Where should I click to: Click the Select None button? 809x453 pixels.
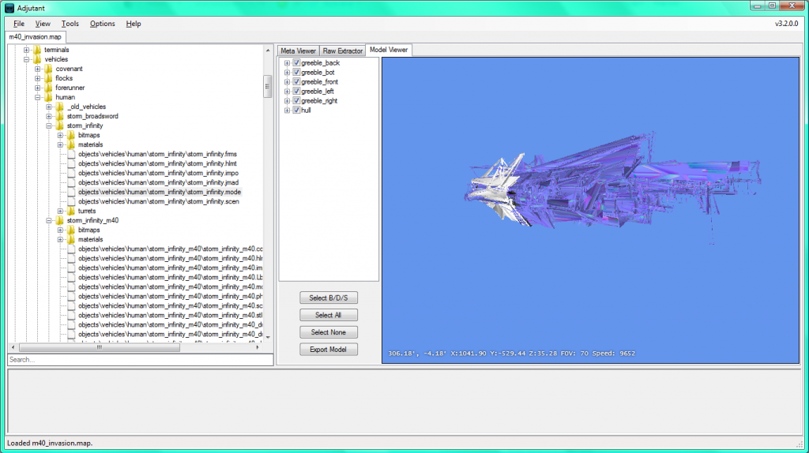tap(328, 332)
